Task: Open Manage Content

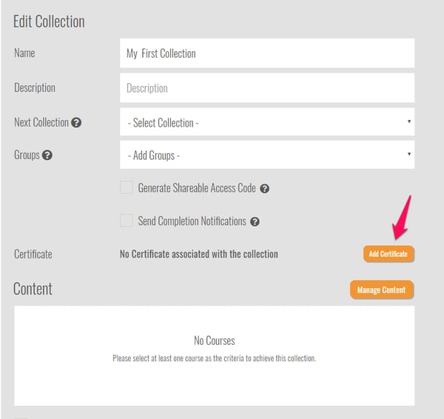Action: point(382,289)
